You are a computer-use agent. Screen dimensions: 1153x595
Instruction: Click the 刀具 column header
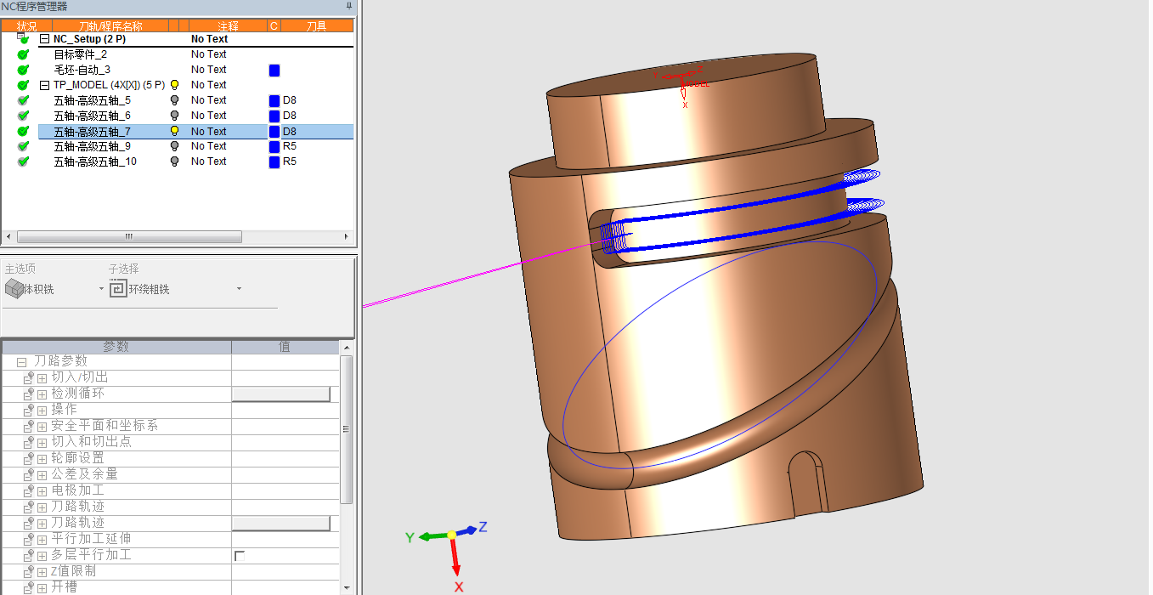click(x=316, y=26)
